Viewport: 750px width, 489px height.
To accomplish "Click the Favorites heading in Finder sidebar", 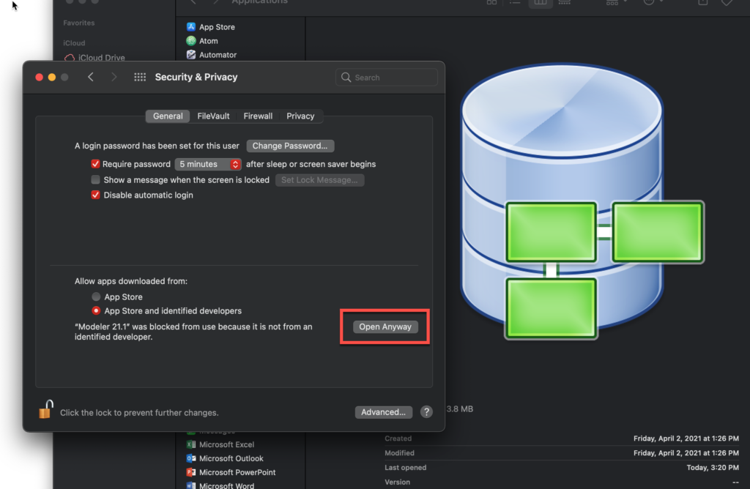I will pyautogui.click(x=79, y=23).
